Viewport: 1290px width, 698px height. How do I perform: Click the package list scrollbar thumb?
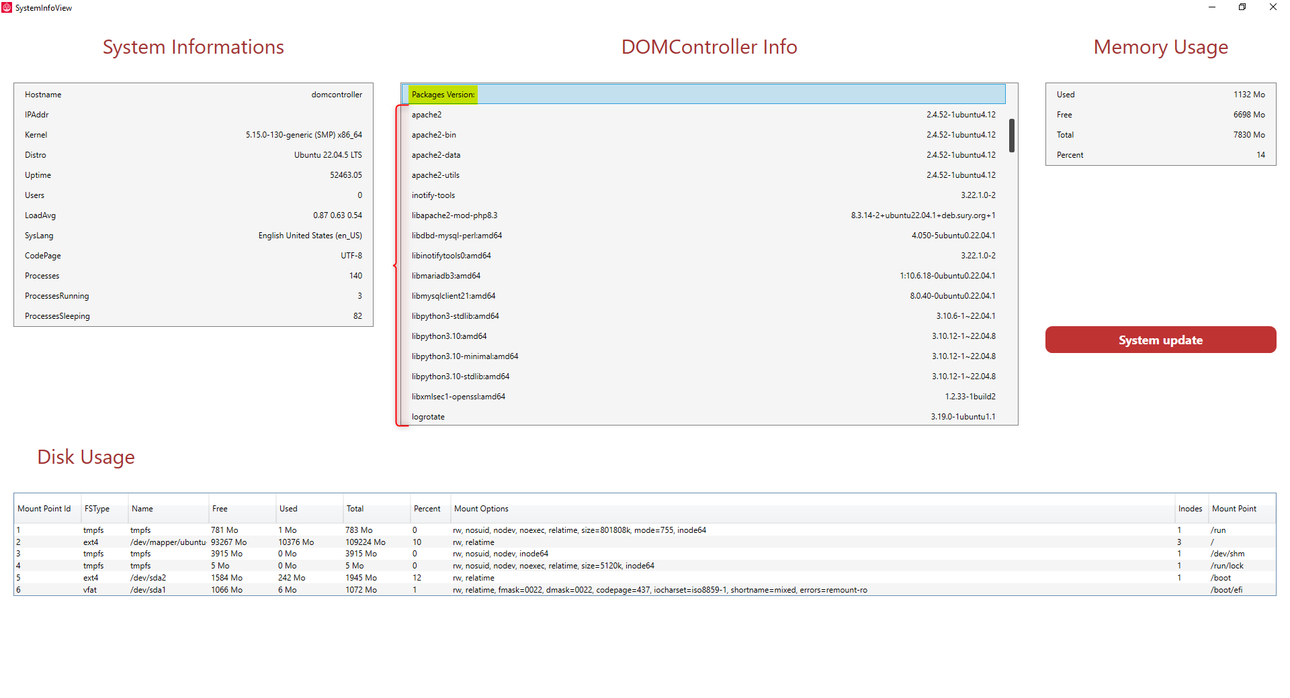[1011, 136]
